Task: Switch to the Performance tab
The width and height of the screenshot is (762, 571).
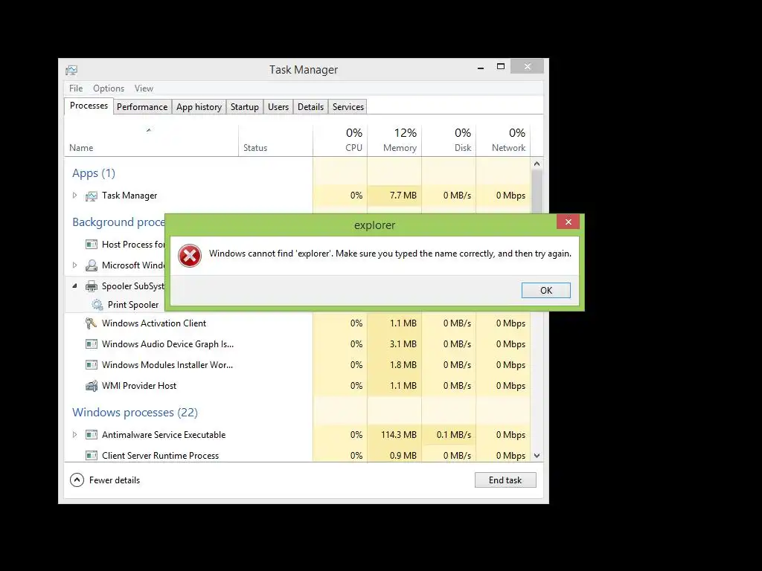Action: click(x=142, y=107)
